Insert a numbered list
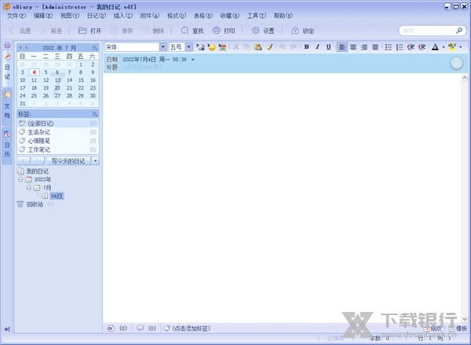 pos(400,47)
